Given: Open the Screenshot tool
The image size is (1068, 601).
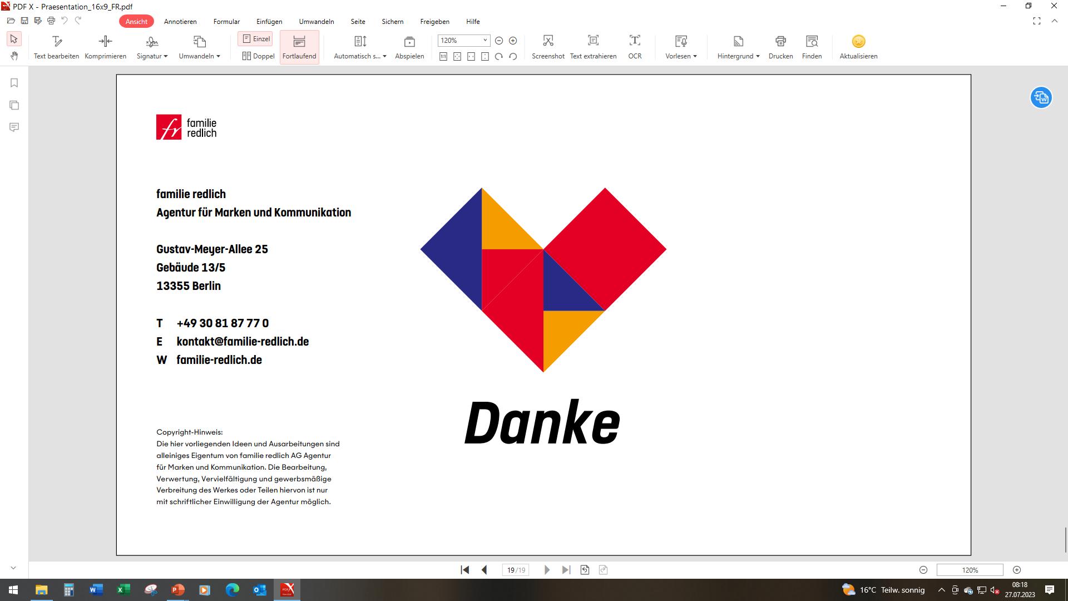Looking at the screenshot, I should point(548,41).
